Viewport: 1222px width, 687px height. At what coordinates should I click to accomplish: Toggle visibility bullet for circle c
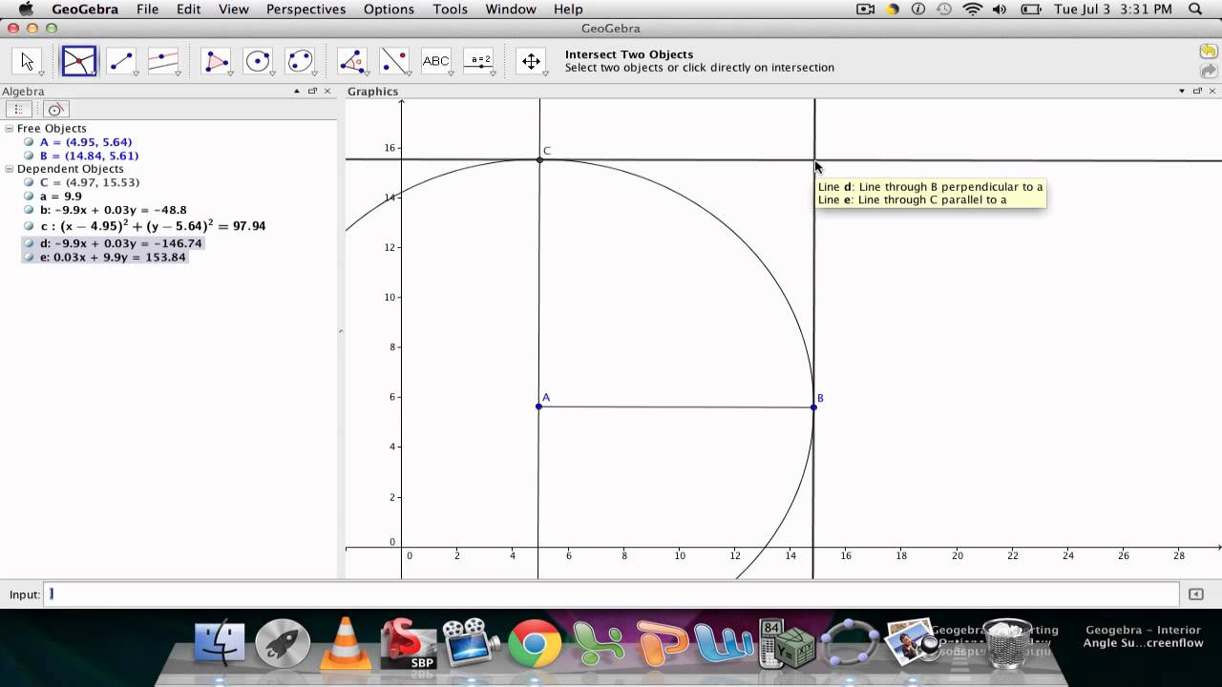point(30,226)
